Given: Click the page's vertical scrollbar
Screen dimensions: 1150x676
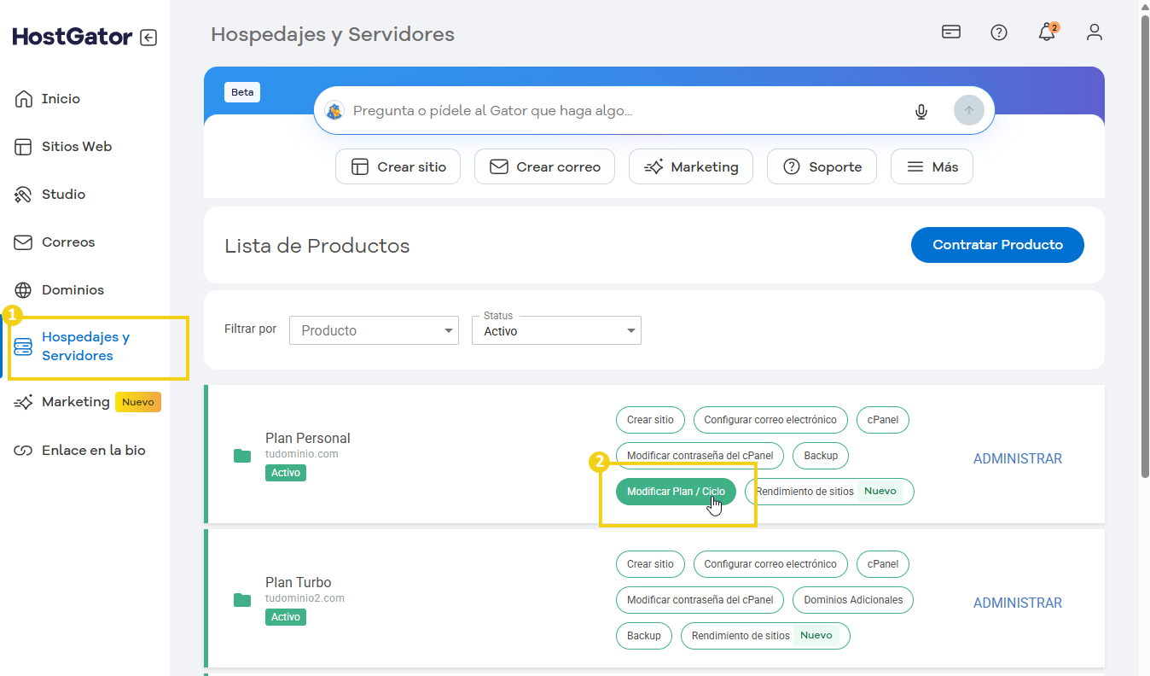Looking at the screenshot, I should point(1144,256).
